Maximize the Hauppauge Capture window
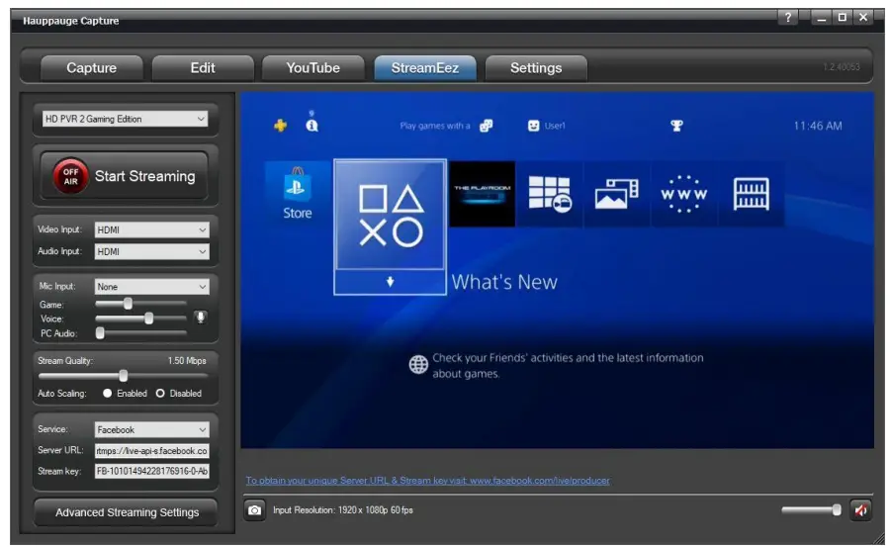The height and width of the screenshot is (548, 890). 843,18
